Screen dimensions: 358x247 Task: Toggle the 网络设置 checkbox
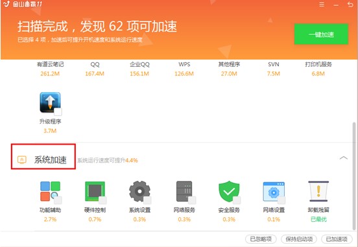[x=281, y=200]
